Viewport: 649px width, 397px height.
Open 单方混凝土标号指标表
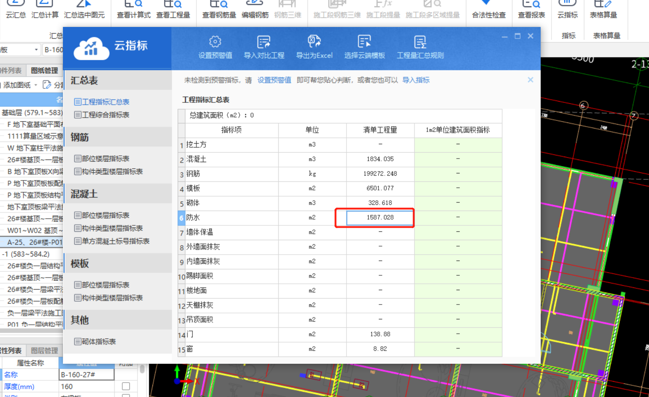[x=112, y=241]
